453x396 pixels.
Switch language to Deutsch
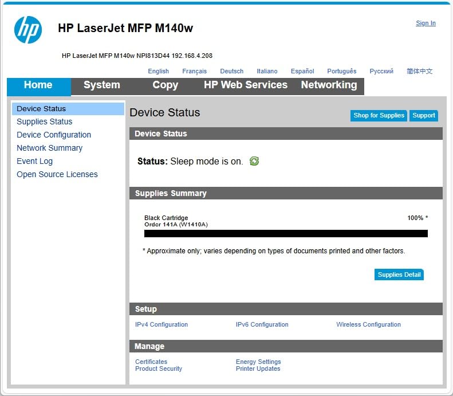232,71
